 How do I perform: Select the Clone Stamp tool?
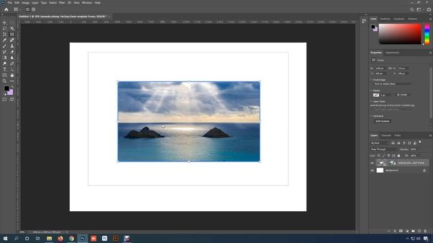pos(12,46)
